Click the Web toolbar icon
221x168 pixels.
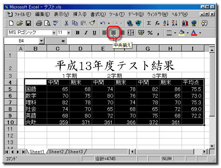coord(138,23)
